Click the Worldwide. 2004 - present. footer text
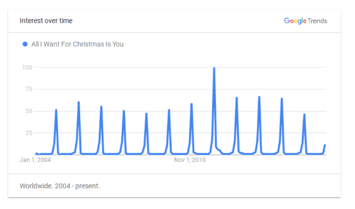355x209 pixels. (x=60, y=186)
